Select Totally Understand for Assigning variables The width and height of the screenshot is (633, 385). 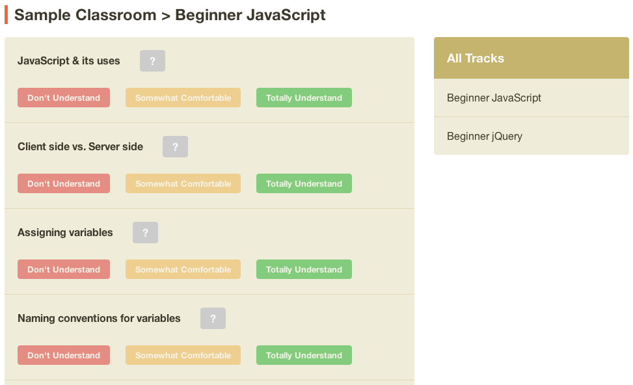click(304, 269)
